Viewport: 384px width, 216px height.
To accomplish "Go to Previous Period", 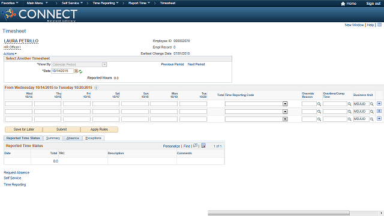I will [172, 64].
